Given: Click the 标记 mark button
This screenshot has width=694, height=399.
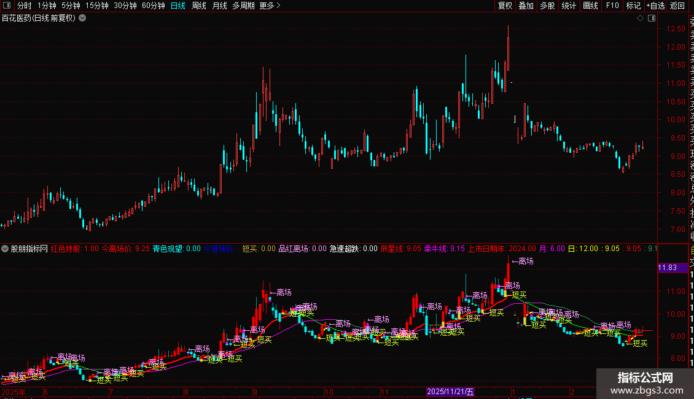Looking at the screenshot, I should point(633,6).
